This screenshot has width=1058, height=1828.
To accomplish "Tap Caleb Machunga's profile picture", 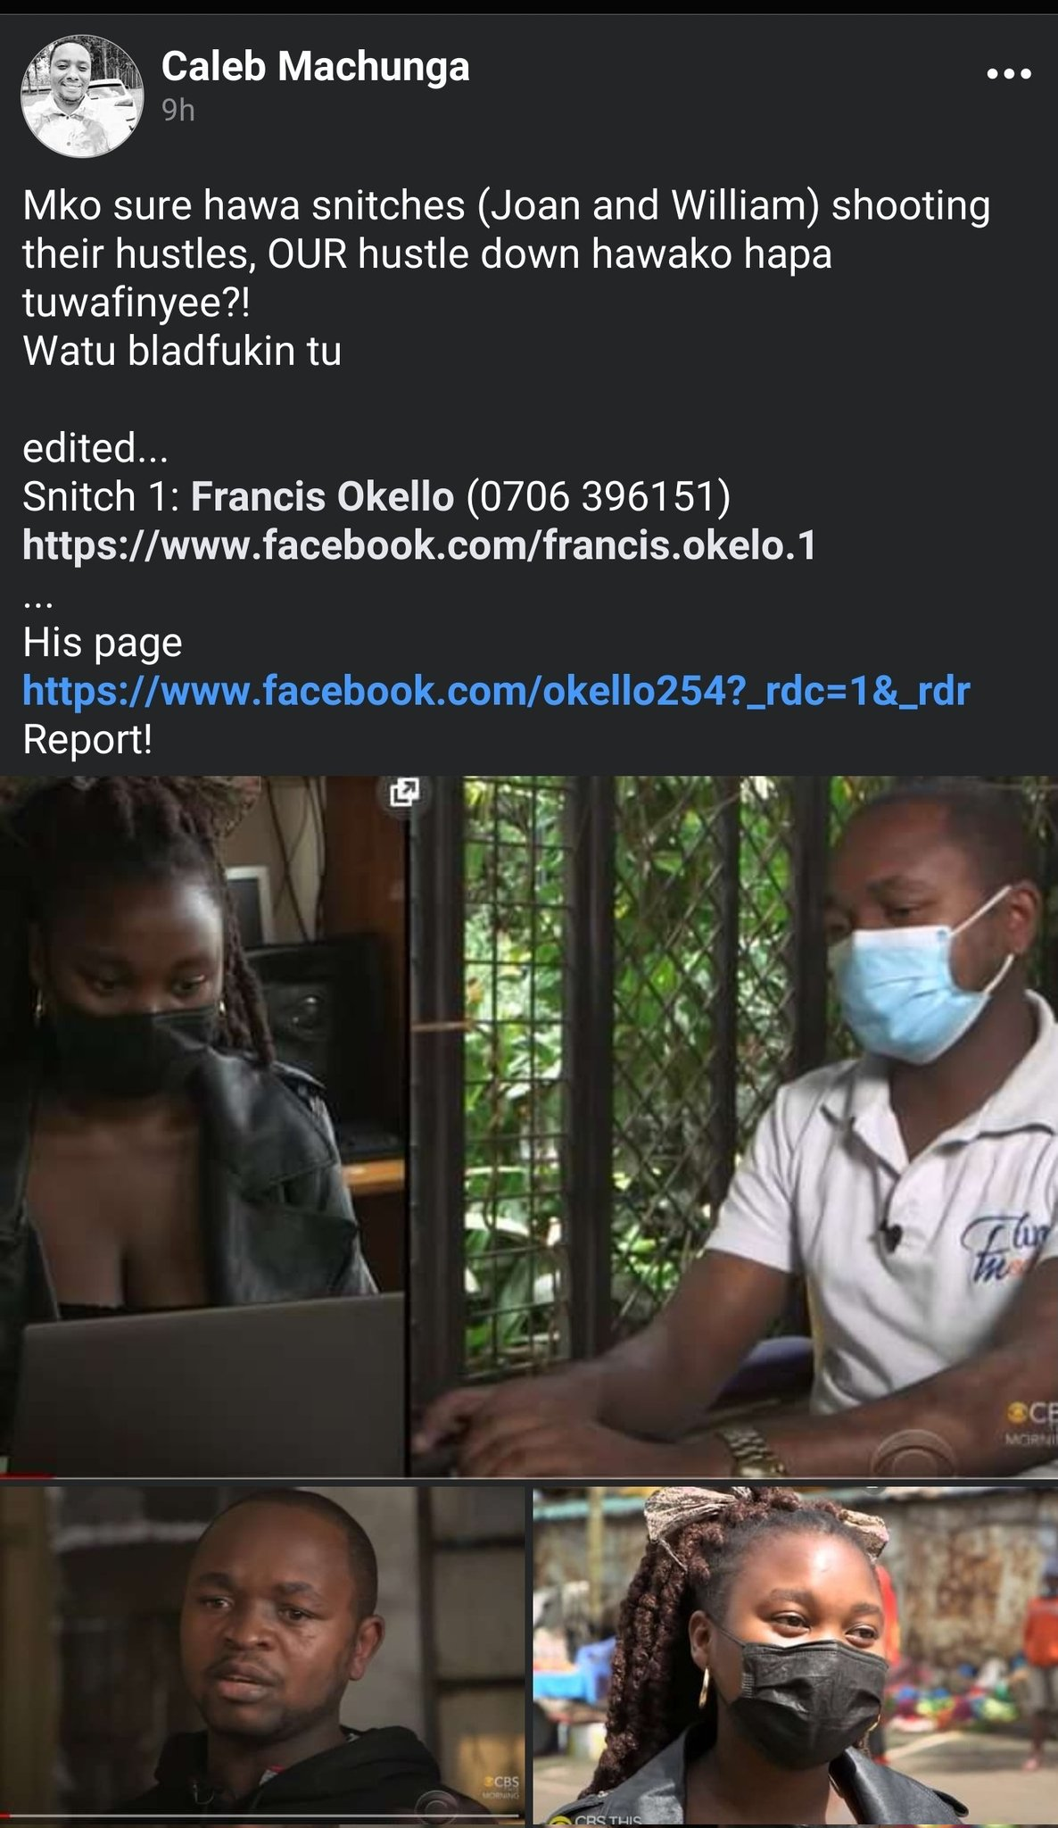I will pos(82,96).
